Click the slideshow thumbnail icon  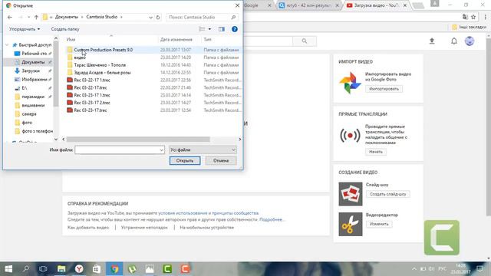click(351, 194)
